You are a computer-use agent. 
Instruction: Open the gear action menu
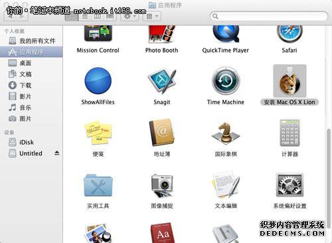click(x=129, y=17)
